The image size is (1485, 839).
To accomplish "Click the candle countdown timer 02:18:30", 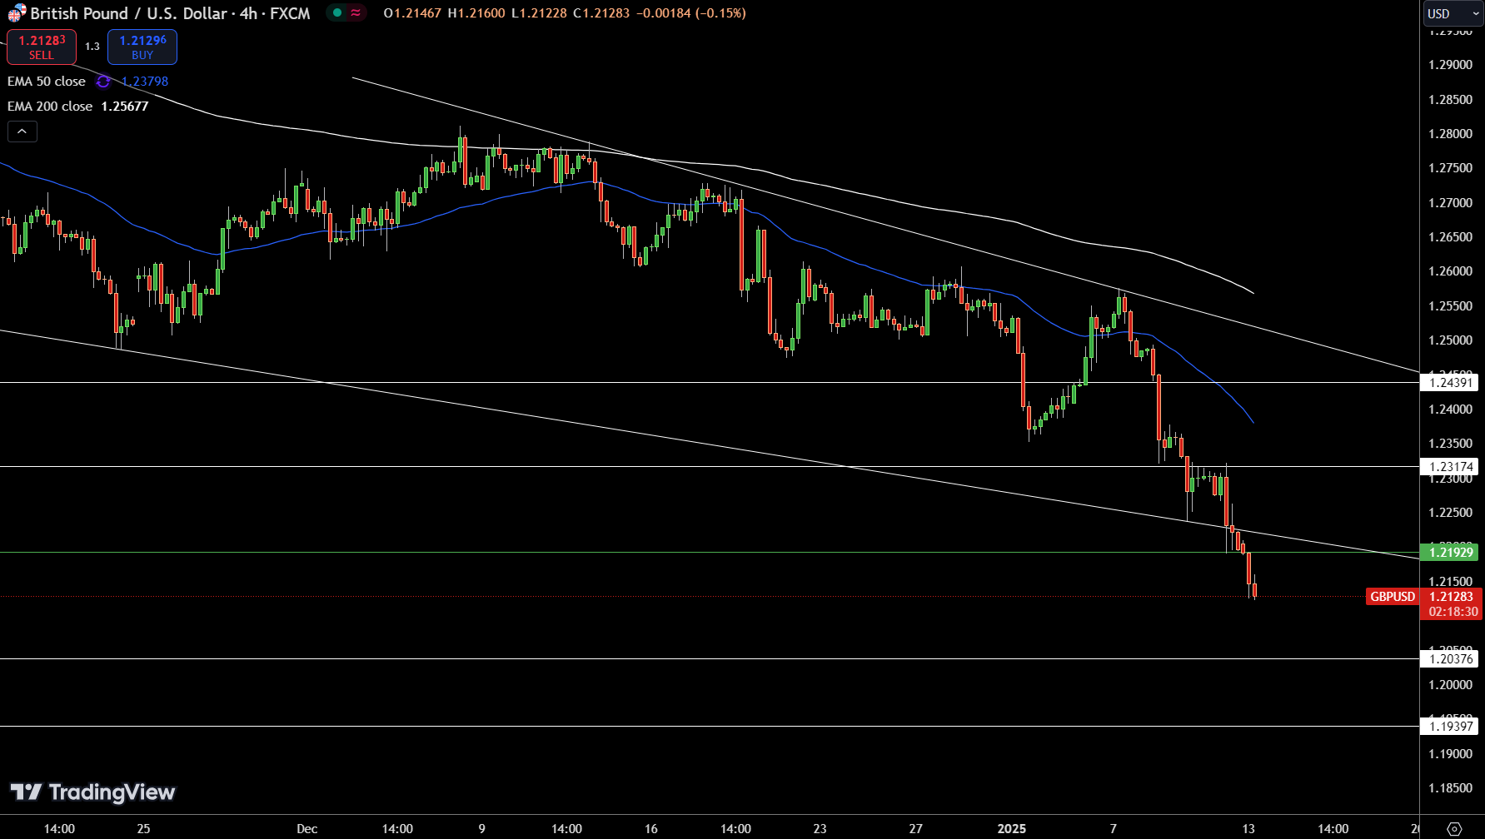I will 1453,612.
